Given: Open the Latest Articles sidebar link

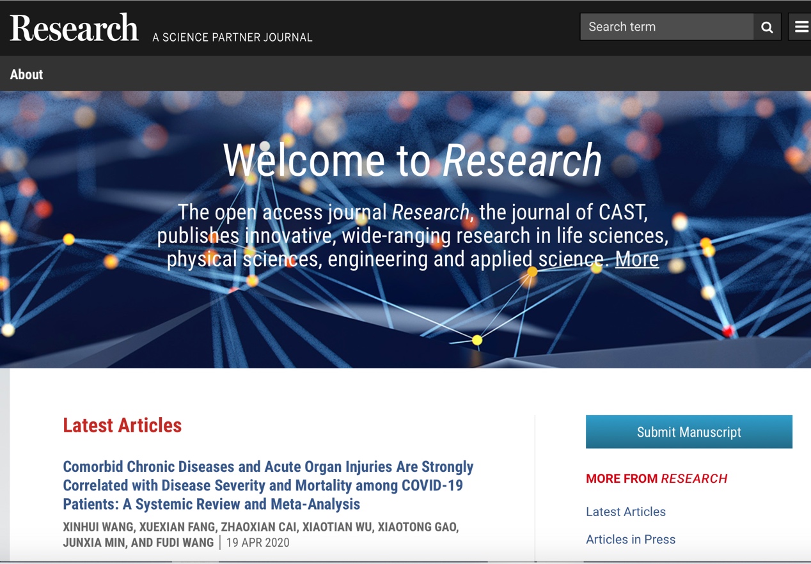Looking at the screenshot, I should (626, 512).
